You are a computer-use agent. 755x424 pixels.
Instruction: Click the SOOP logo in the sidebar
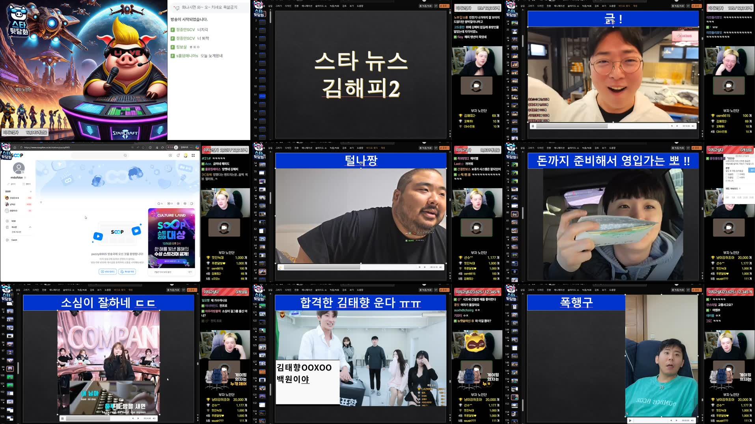click(17, 155)
